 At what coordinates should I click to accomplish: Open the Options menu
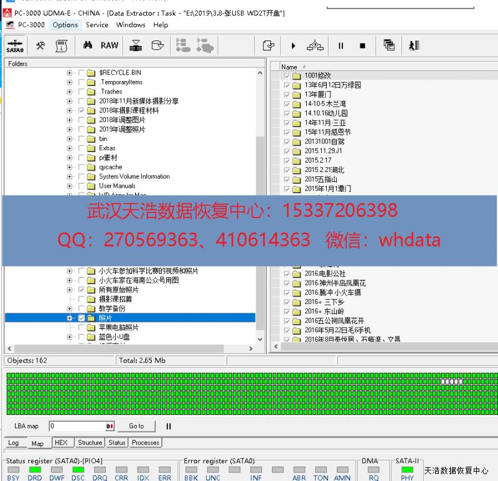pos(65,25)
